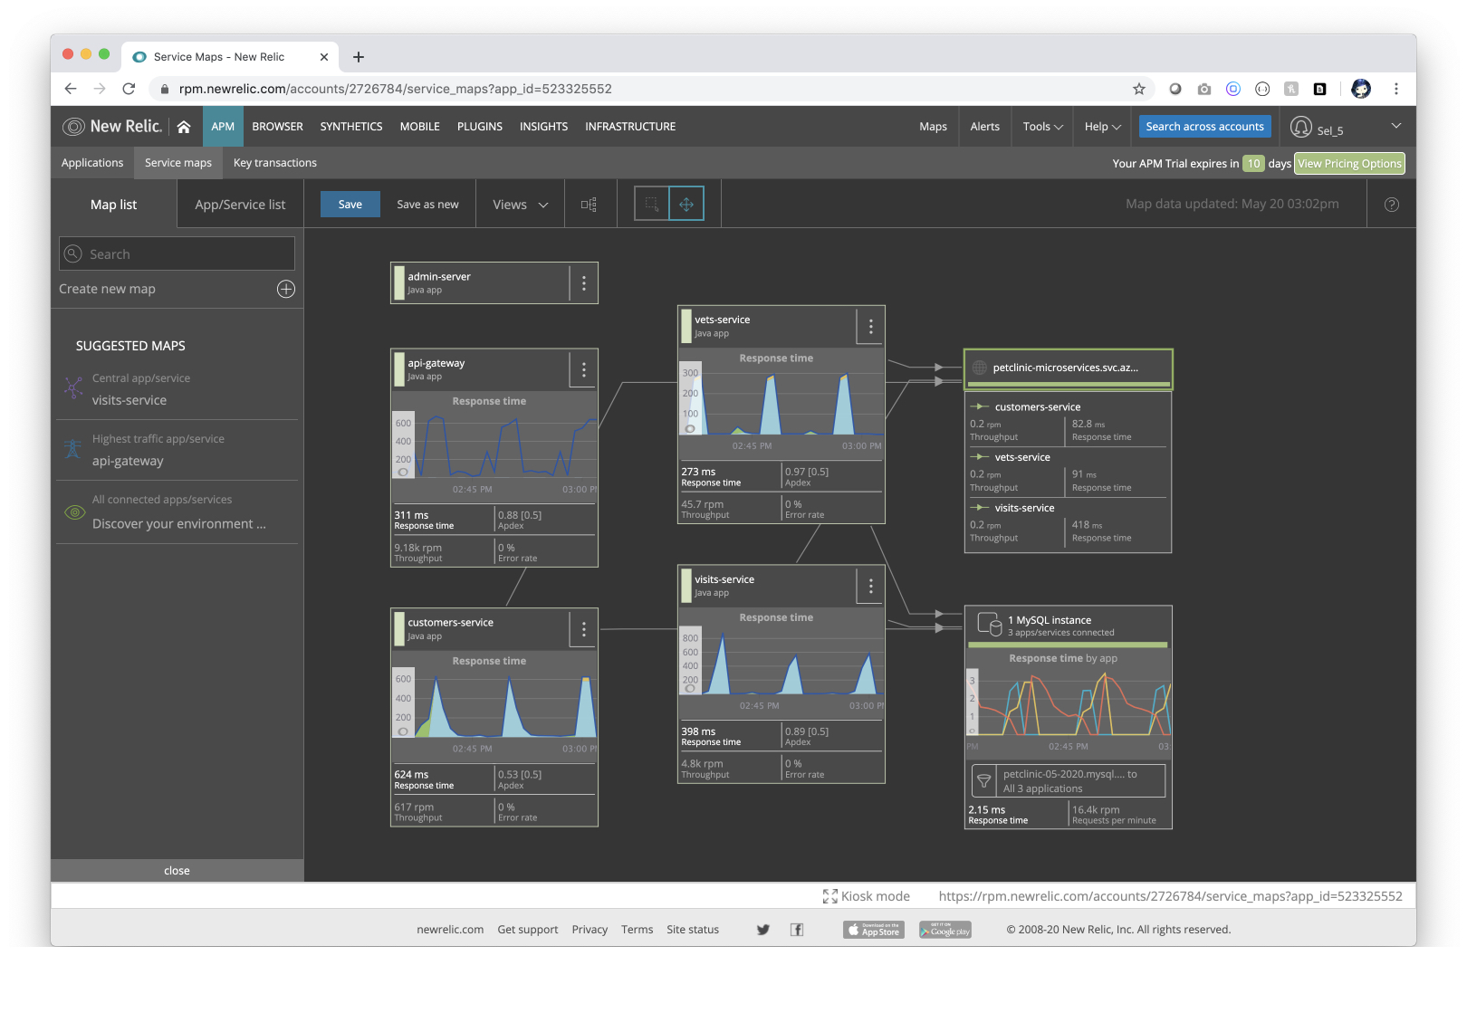Click the globe icon on petclinic-microservices node

[980, 368]
